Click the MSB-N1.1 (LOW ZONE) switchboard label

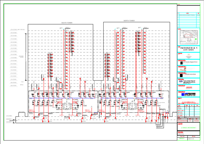tap(102, 111)
